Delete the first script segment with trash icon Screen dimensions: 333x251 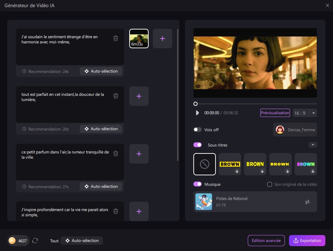(116, 38)
